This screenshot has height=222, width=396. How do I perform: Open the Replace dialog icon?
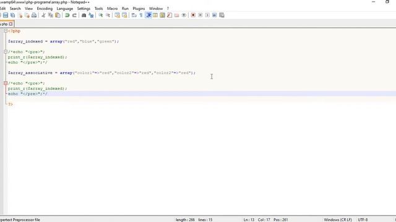[x=91, y=15]
